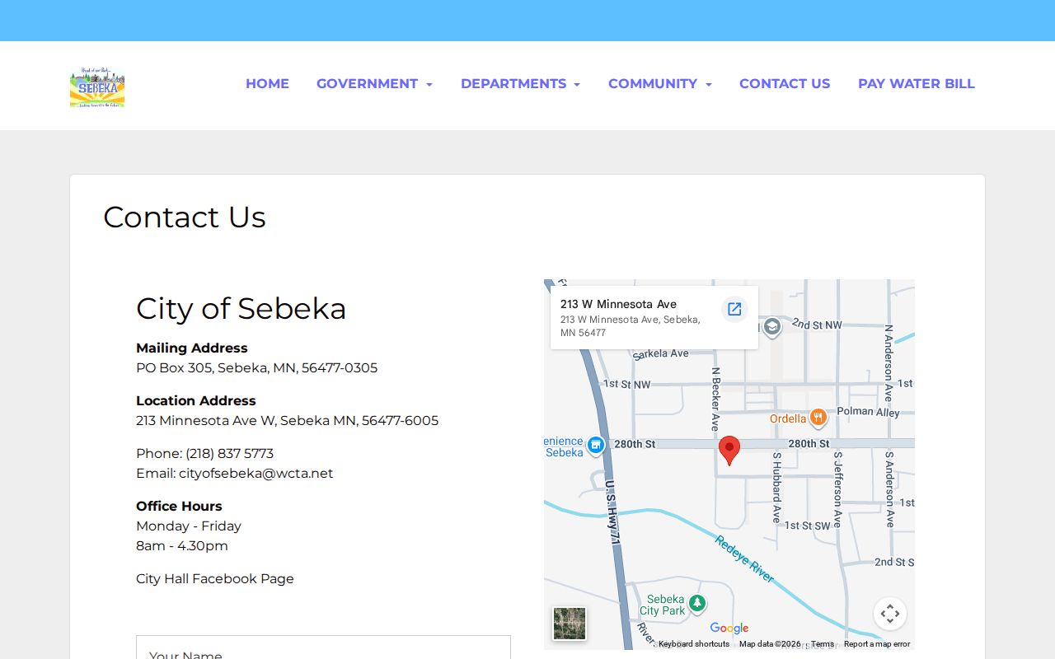1055x659 pixels.
Task: Click the 8am - 4.30pm hours text
Action: click(182, 546)
